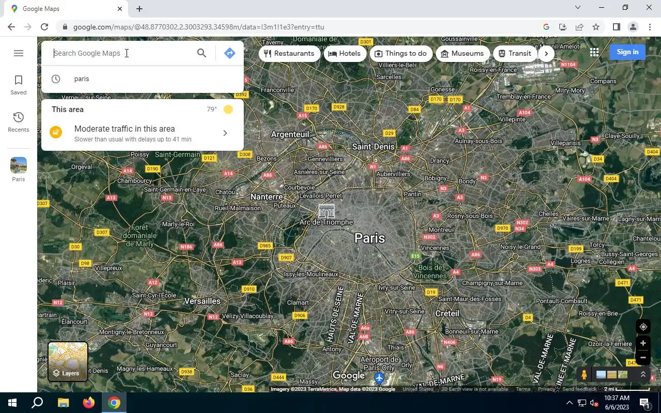Viewport: 661px width, 413px height.
Task: Open Send feedback link in footer
Action: pos(579,389)
